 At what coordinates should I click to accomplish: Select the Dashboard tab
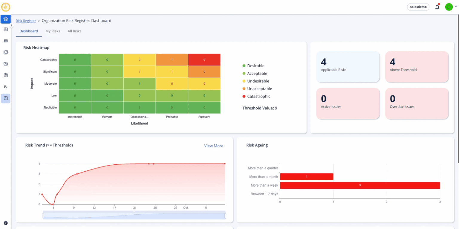[29, 31]
